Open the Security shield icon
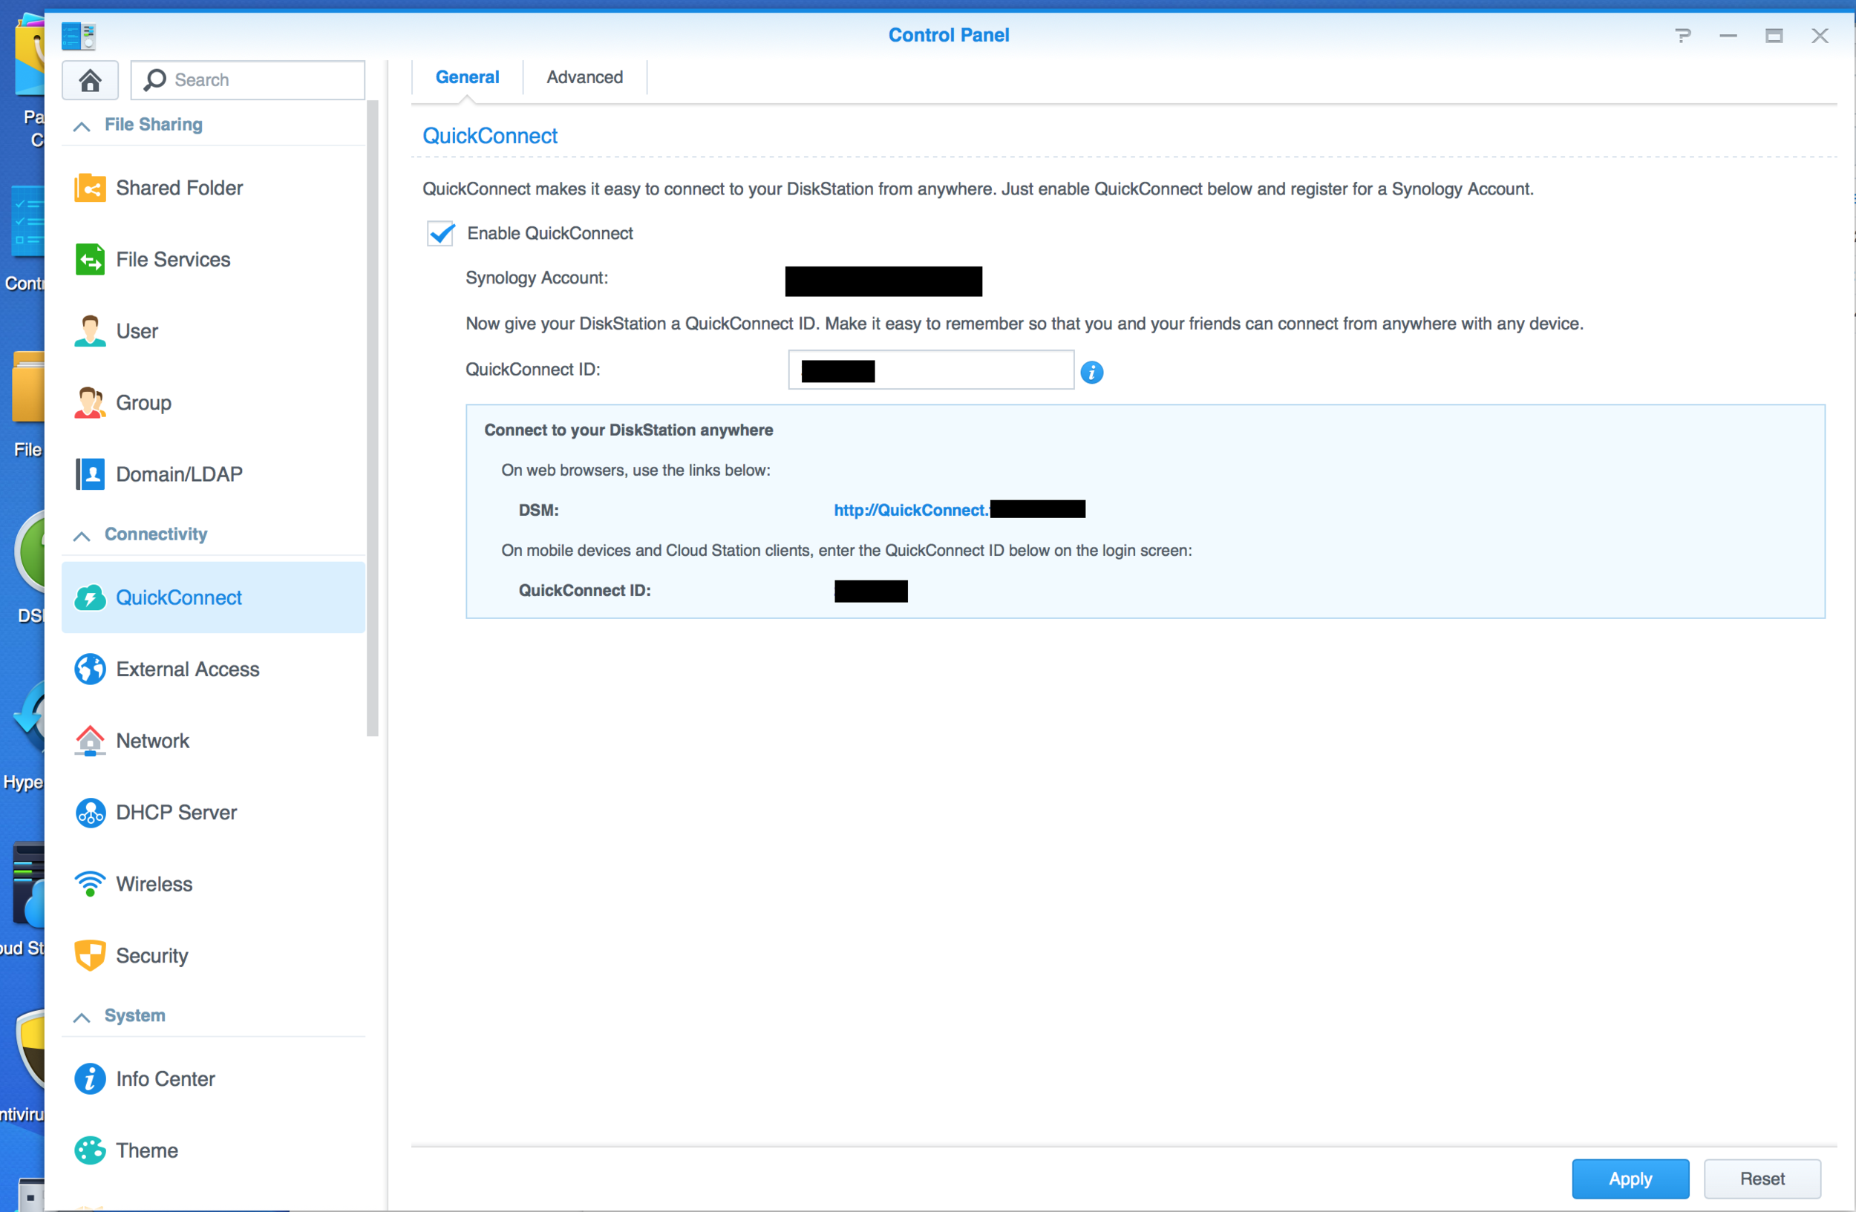Image resolution: width=1856 pixels, height=1212 pixels. pos(90,955)
